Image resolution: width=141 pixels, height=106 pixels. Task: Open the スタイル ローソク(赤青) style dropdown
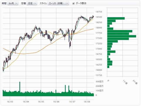coord(58,4)
